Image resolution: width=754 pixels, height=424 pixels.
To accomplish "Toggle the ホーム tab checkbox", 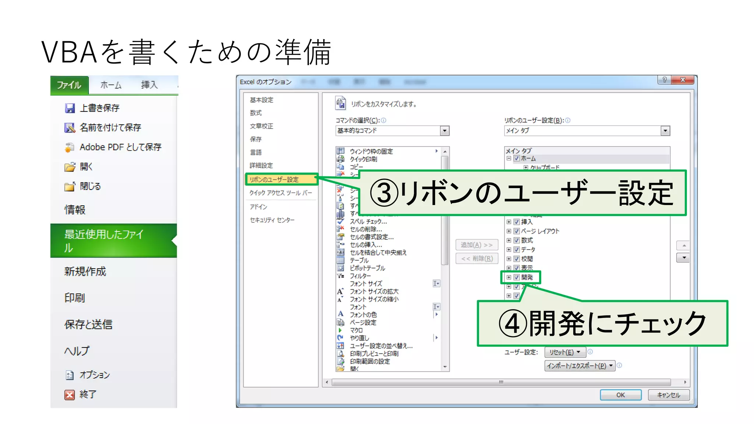I will (x=517, y=158).
